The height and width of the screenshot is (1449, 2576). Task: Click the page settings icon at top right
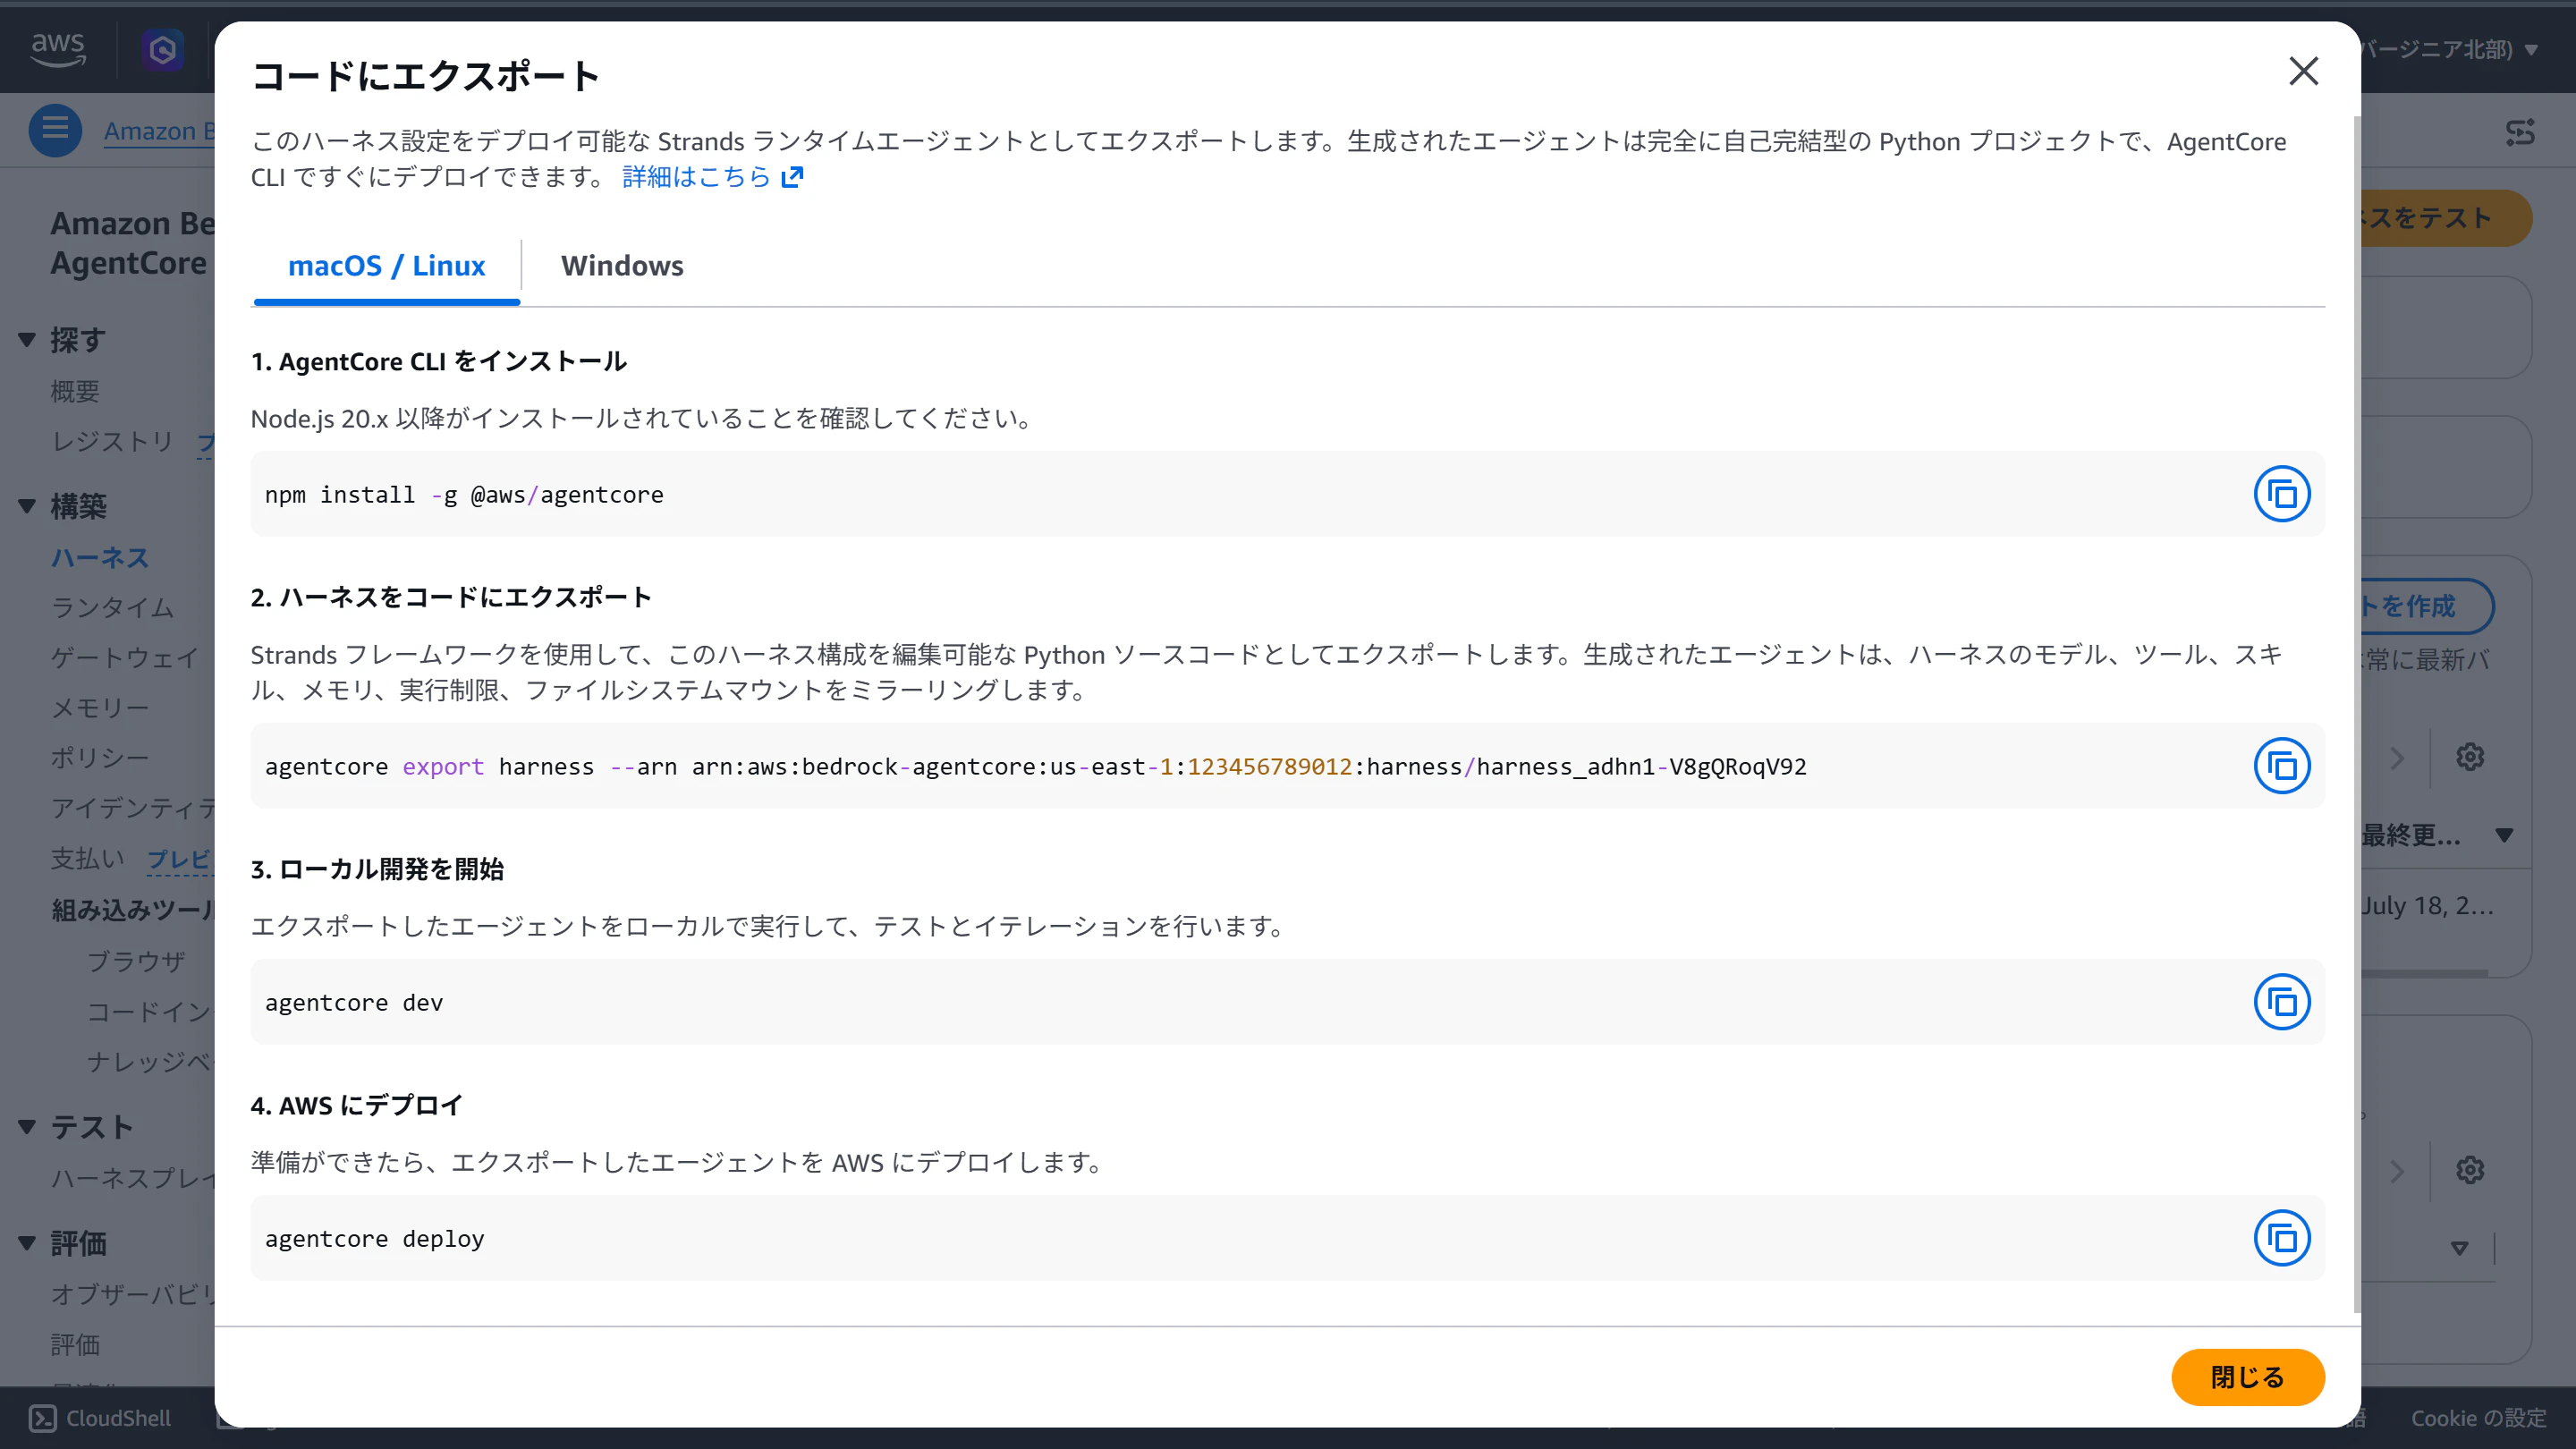pos(2520,132)
